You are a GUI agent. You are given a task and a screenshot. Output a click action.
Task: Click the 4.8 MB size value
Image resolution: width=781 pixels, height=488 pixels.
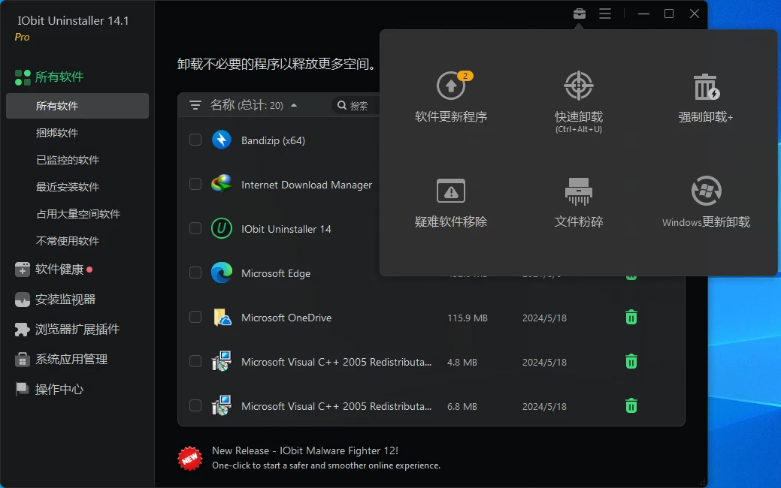(x=462, y=362)
